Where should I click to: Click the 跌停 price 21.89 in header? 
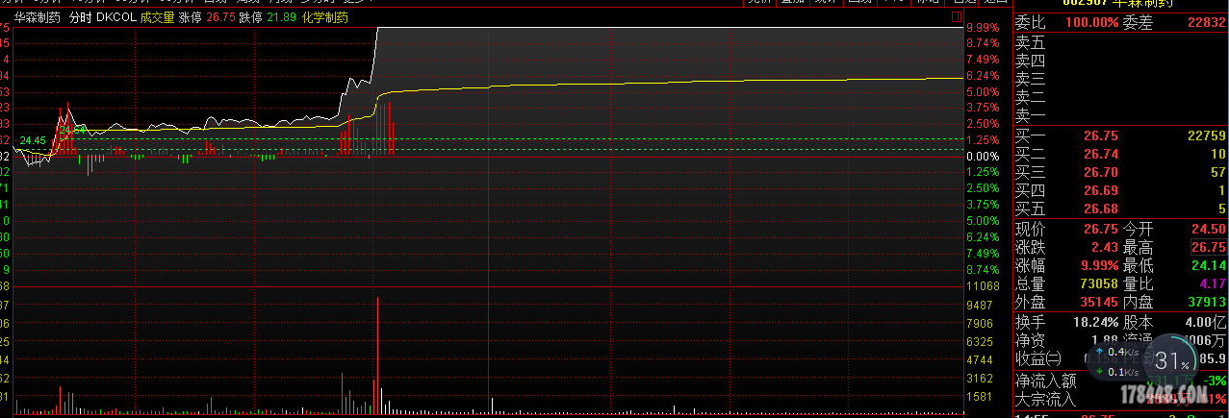point(281,17)
